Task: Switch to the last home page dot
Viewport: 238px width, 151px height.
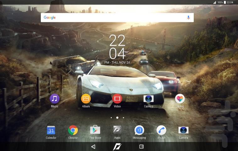Action: (x=123, y=118)
